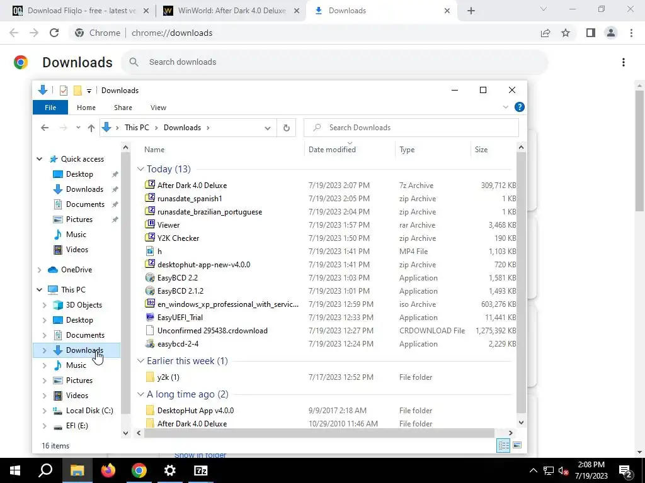The height and width of the screenshot is (483, 645).
Task: Open a new Chrome tab with the plus button
Action: point(471,11)
